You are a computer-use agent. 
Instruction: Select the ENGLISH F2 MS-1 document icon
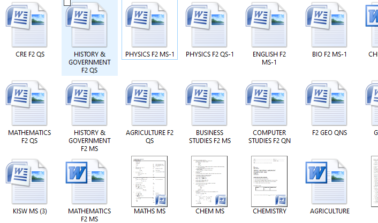(267, 25)
